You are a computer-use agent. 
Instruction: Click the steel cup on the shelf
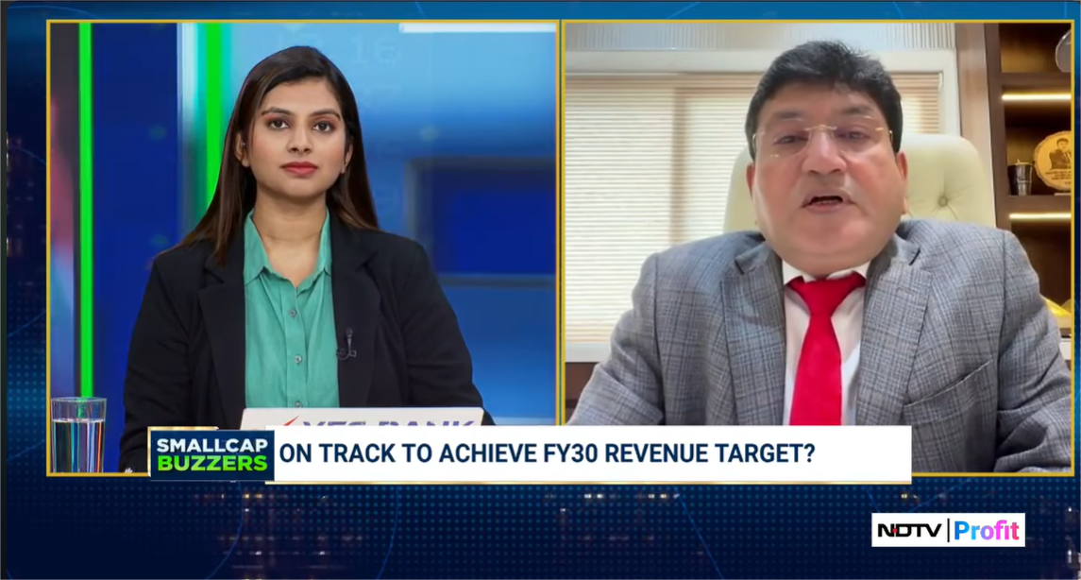click(1018, 177)
